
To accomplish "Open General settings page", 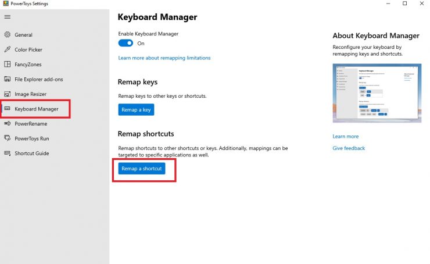I will [x=23, y=35].
